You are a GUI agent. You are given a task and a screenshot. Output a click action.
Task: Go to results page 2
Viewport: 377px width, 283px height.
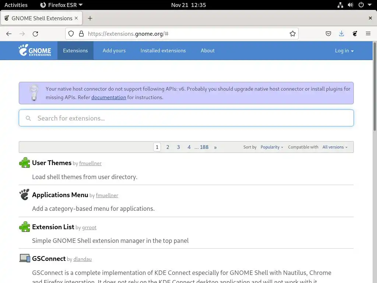click(168, 147)
